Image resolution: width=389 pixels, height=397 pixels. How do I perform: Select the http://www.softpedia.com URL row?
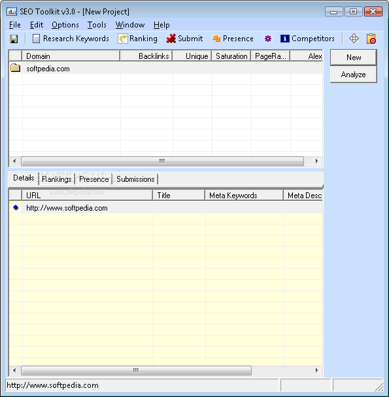(x=166, y=207)
